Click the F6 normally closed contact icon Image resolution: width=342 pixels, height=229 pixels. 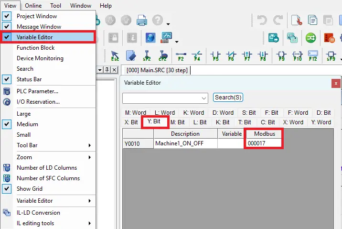231,55
